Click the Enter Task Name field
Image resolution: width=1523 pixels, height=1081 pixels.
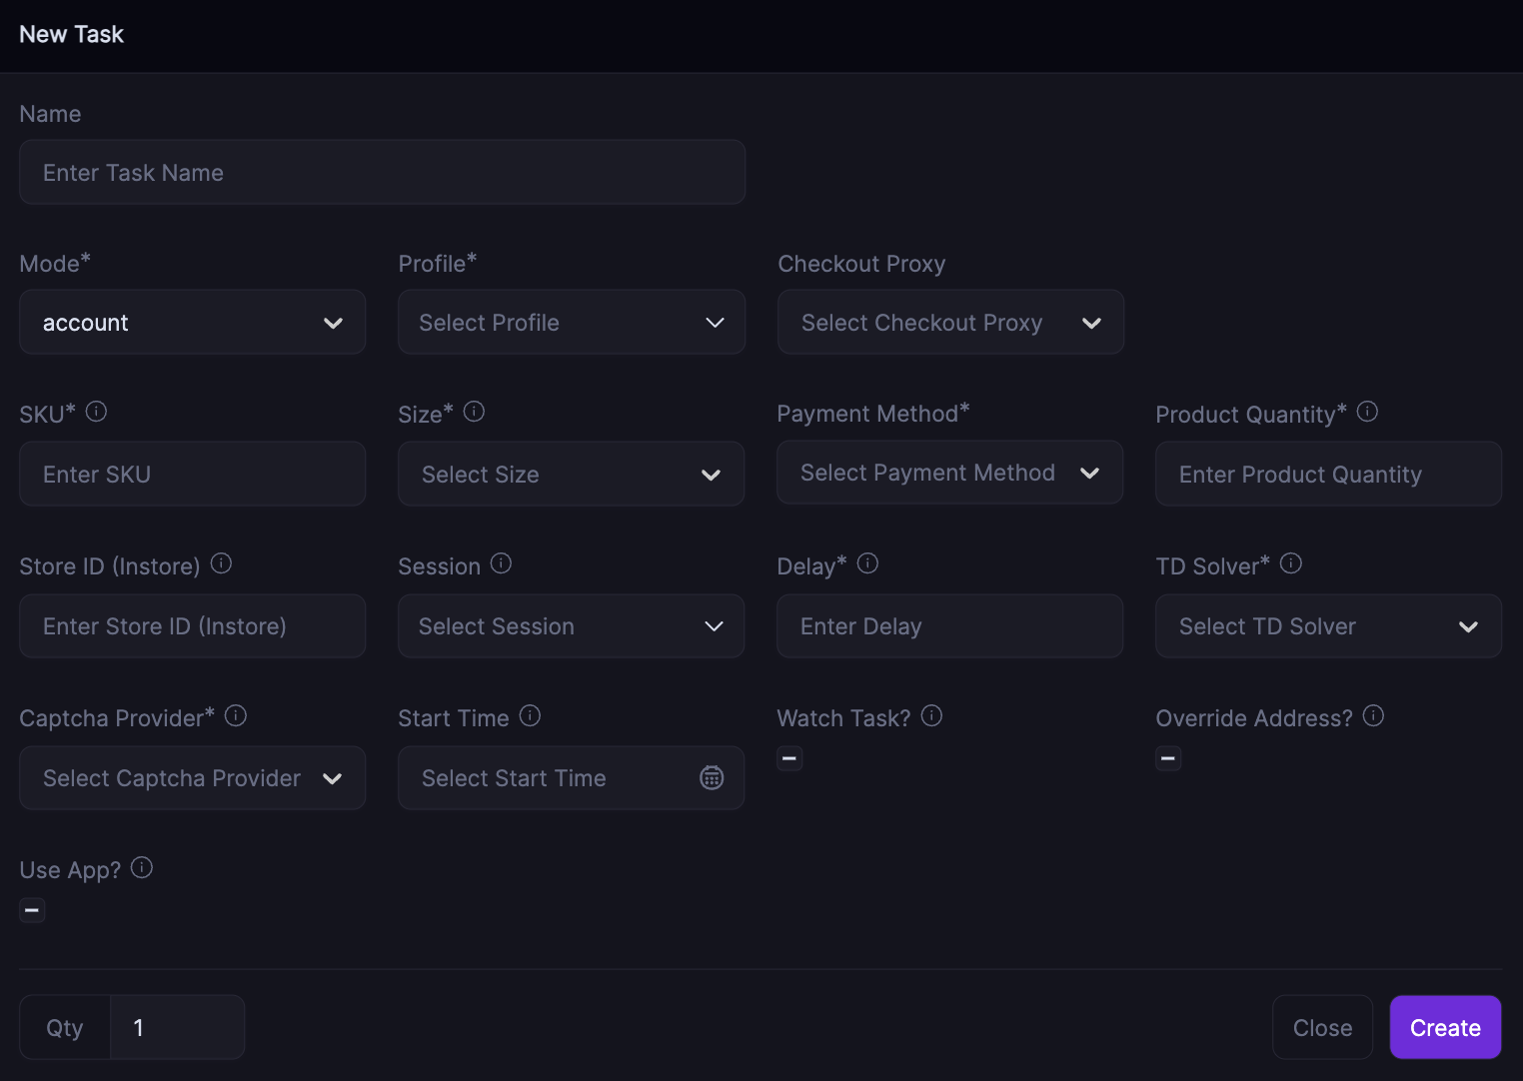pos(382,173)
